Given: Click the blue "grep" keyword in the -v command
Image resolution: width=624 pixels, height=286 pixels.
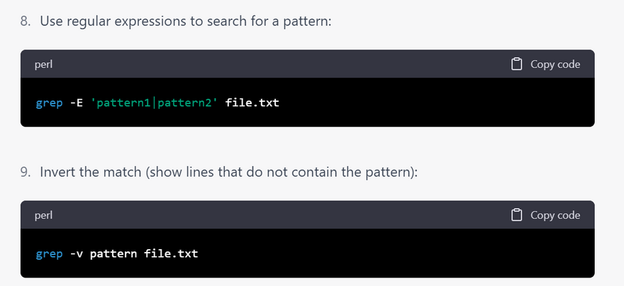Looking at the screenshot, I should [x=49, y=253].
